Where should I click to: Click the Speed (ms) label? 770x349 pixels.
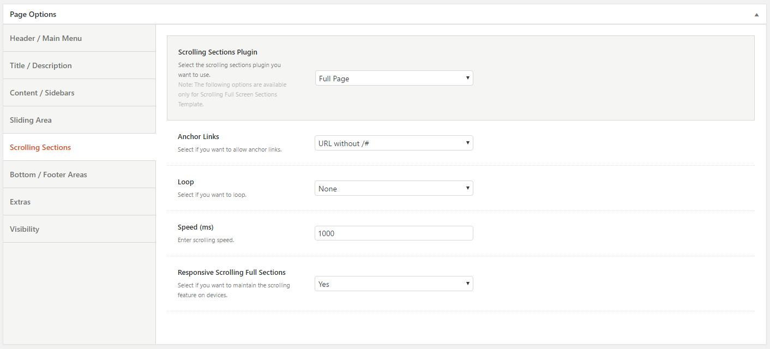(x=195, y=227)
